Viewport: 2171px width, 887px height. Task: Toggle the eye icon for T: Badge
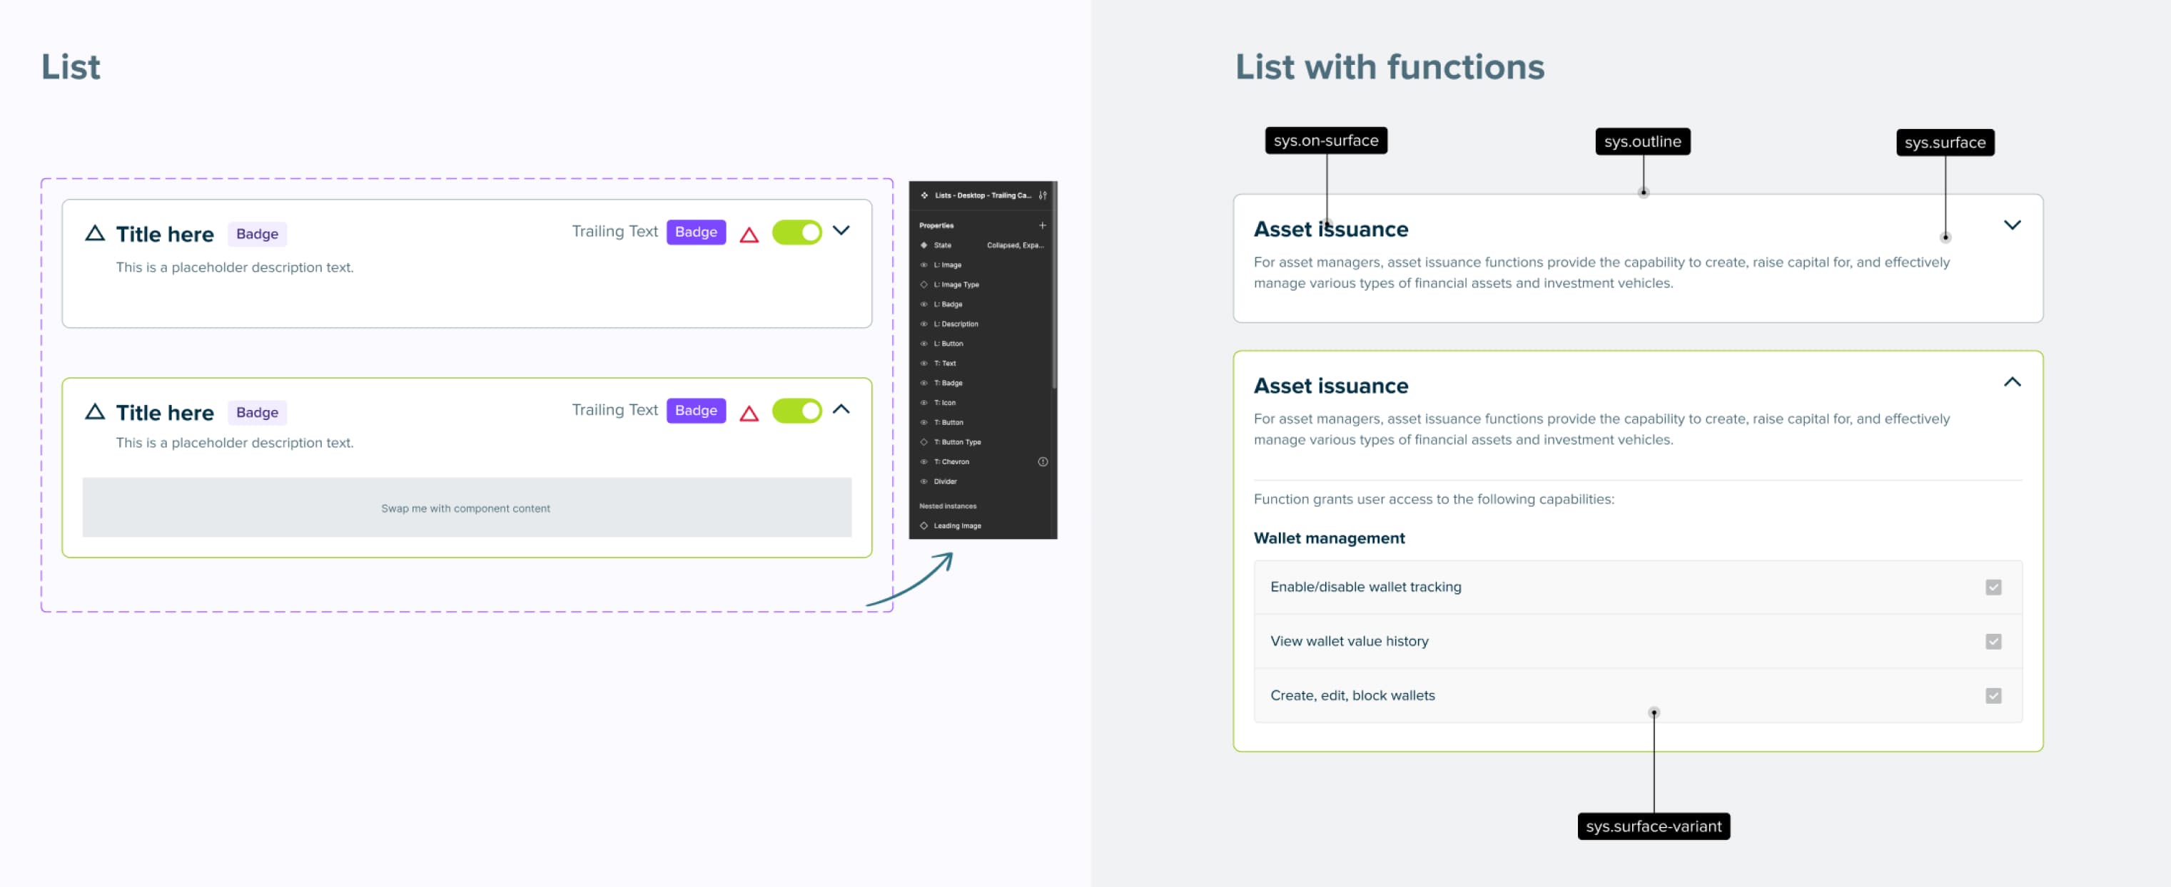pyautogui.click(x=924, y=384)
